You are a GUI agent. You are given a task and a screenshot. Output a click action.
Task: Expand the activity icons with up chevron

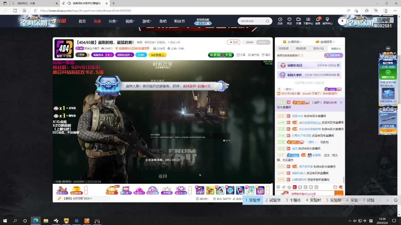pyautogui.click(x=190, y=190)
